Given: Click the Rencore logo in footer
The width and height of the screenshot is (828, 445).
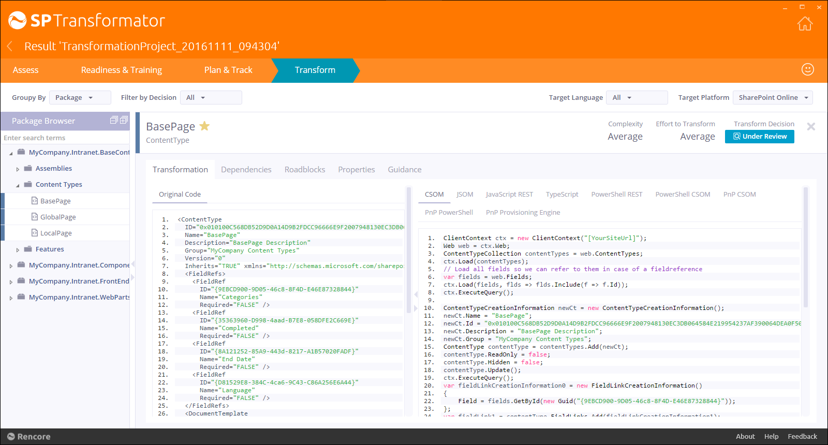Looking at the screenshot, I should click(29, 437).
